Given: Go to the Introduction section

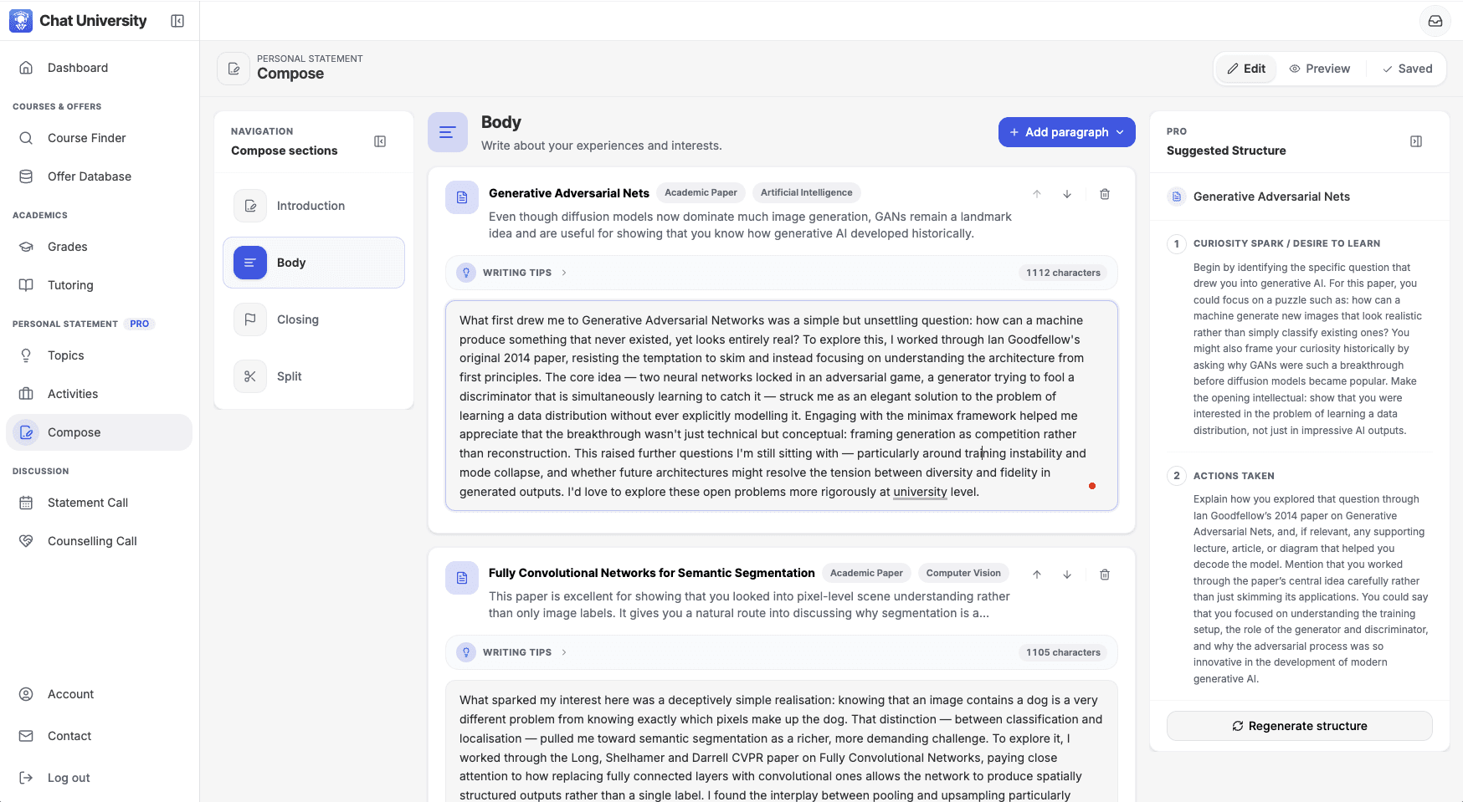Looking at the screenshot, I should click(314, 206).
